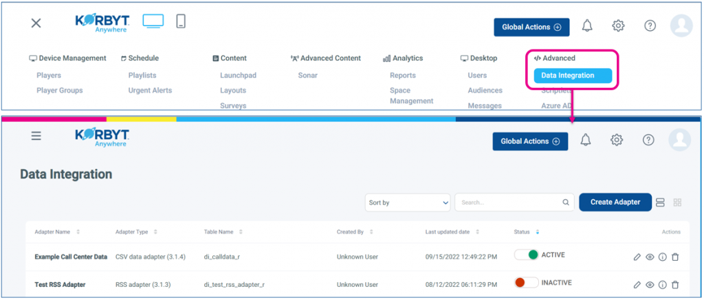This screenshot has height=300, width=704.
Task: Delete the Test RSS Adapter row
Action: 675,284
